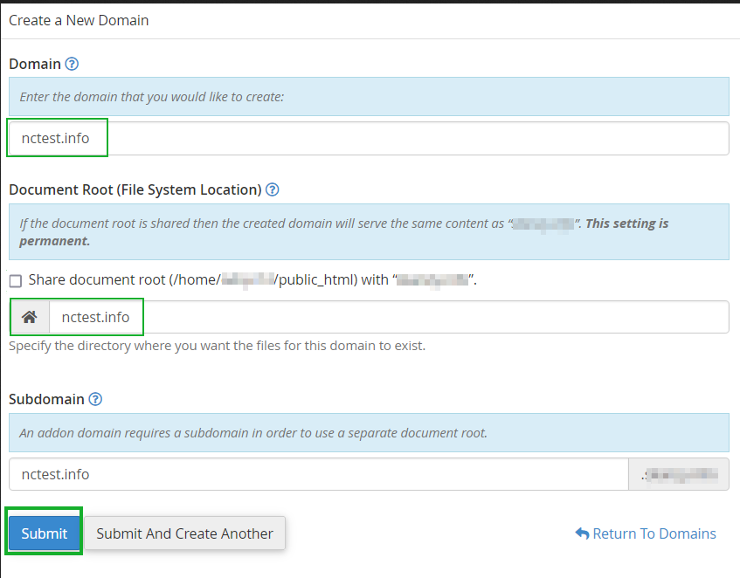Image resolution: width=740 pixels, height=578 pixels.
Task: Follow the Return To Domains link
Action: 654,533
